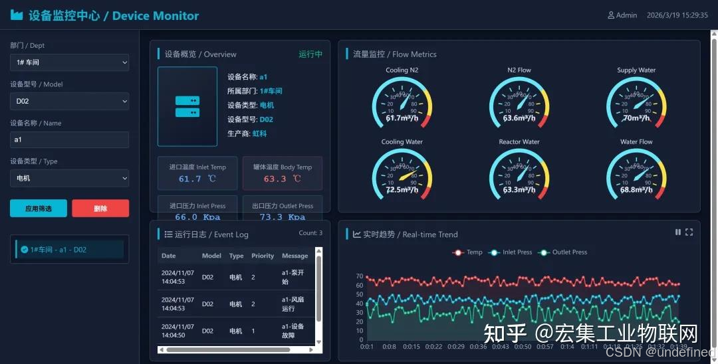
Task: Click the 设备监控中心 / Device Monitor title
Action: 114,15
